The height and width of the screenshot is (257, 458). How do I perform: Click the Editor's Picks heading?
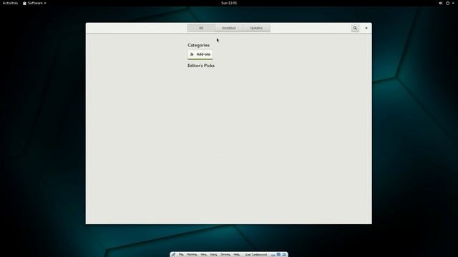coord(201,66)
